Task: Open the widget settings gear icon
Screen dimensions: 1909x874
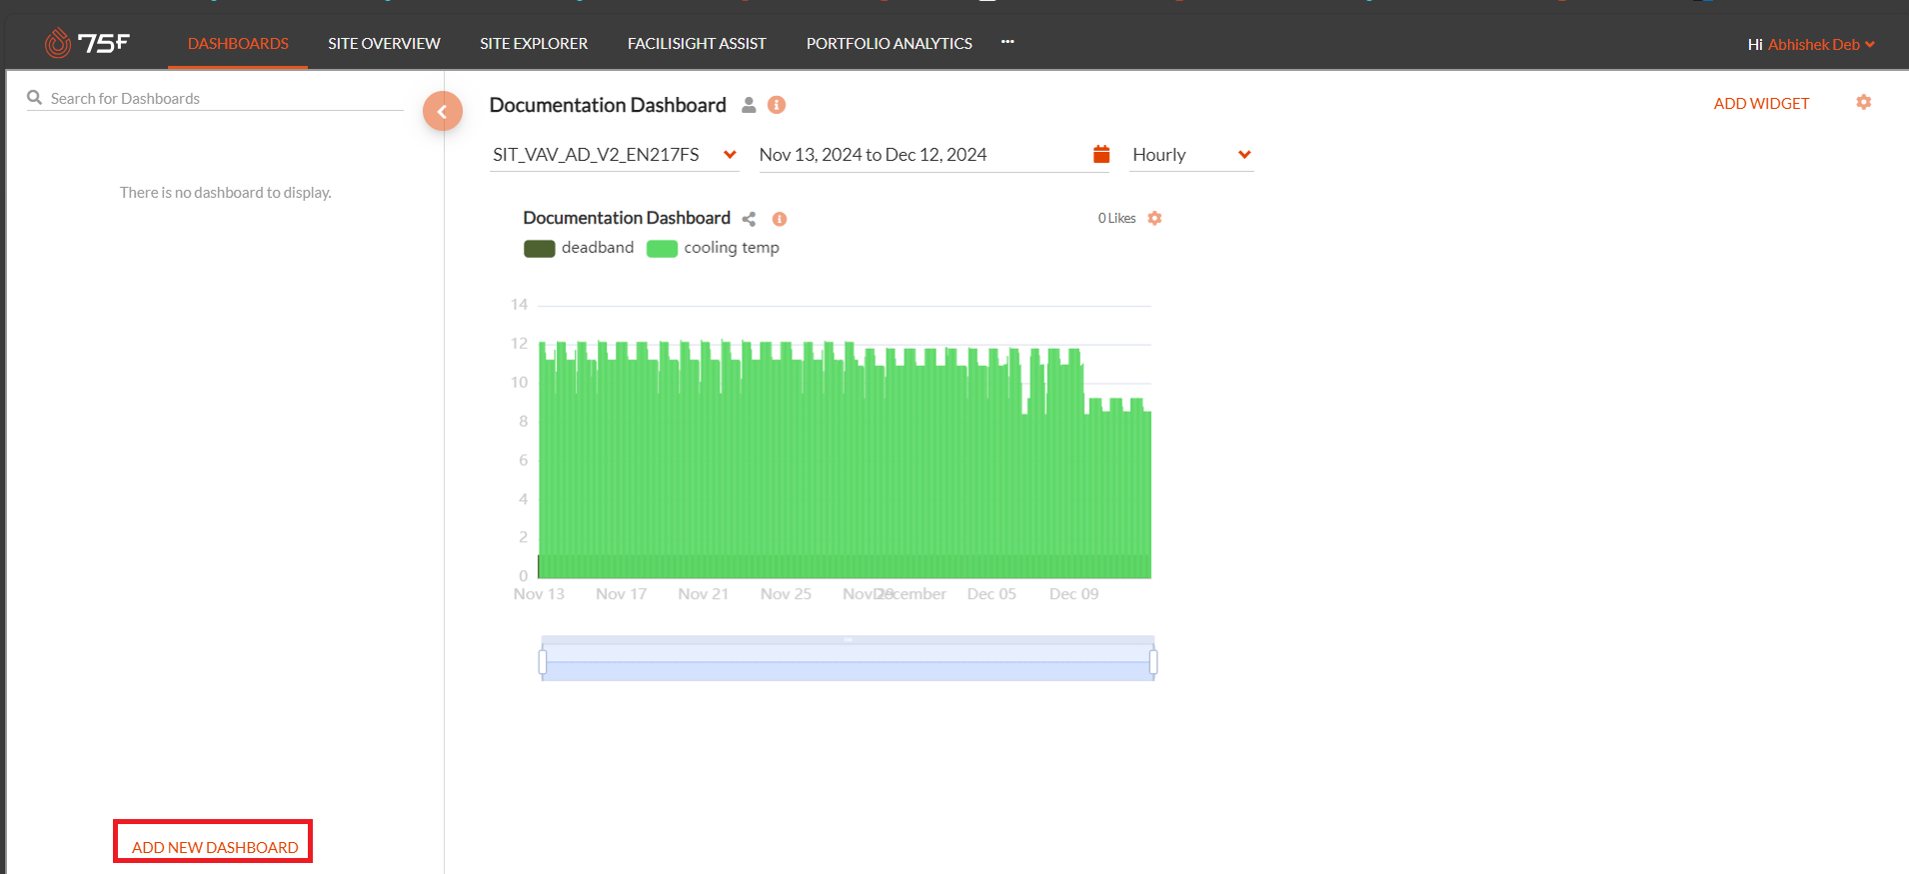Action: click(1154, 218)
